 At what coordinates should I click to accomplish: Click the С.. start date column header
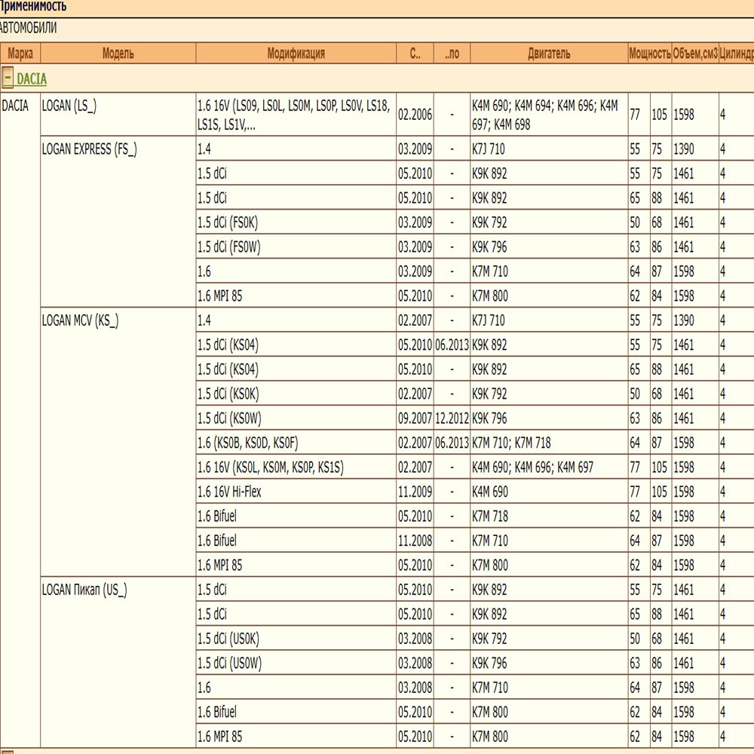(x=415, y=53)
